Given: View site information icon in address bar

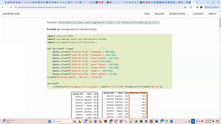Looking at the screenshot, I should [x=16, y=7].
